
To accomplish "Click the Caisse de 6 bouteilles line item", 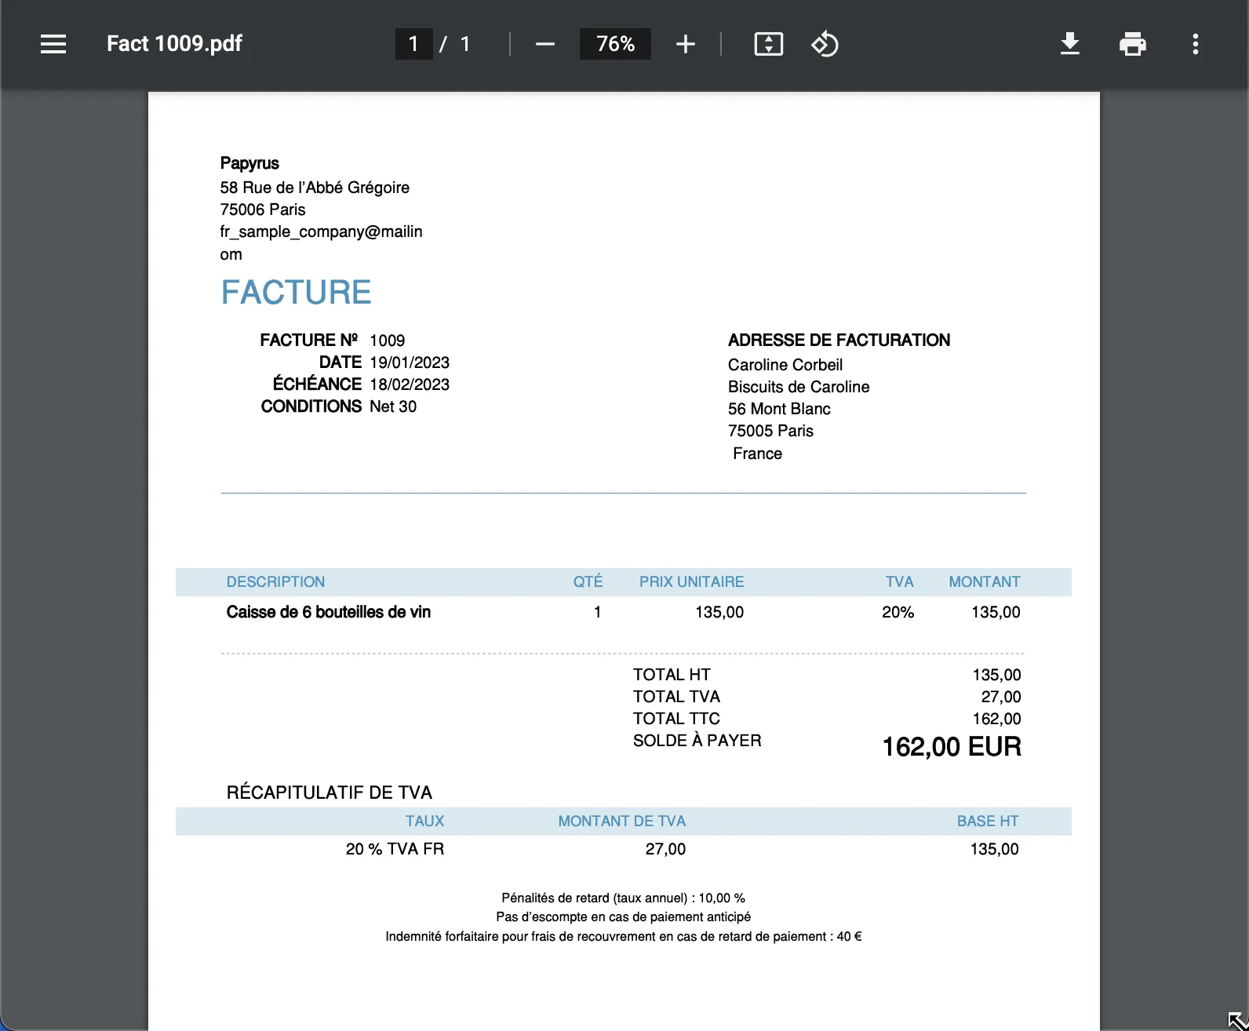I will [x=329, y=612].
